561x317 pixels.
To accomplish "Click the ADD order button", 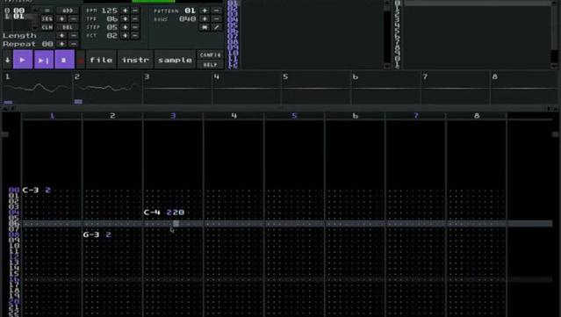I will [x=68, y=11].
